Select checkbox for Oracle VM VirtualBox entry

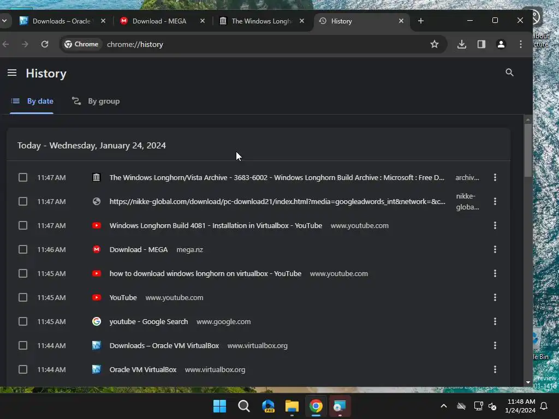[23, 369]
